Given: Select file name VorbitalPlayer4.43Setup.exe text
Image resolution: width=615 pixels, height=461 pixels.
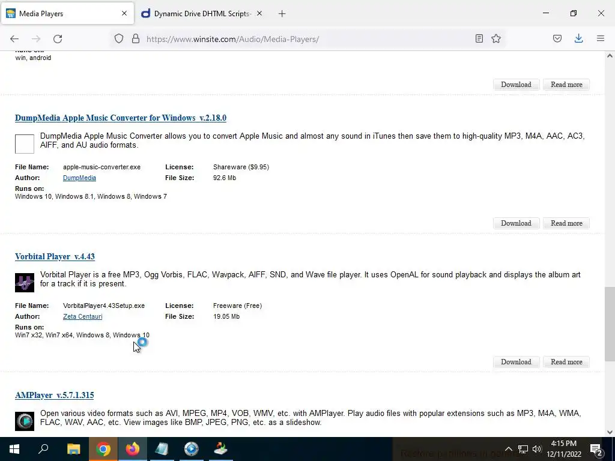Looking at the screenshot, I should pos(103,306).
